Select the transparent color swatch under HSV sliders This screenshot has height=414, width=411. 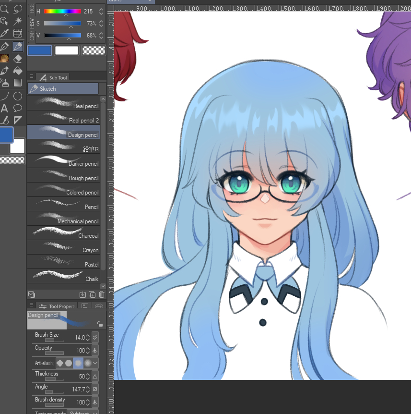click(94, 50)
